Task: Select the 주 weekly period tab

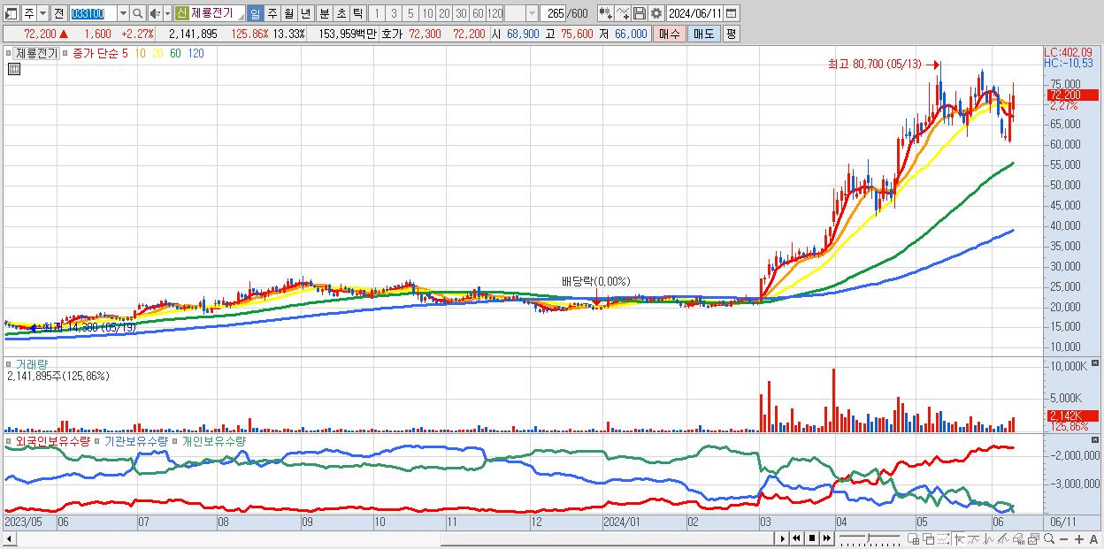Action: click(272, 13)
